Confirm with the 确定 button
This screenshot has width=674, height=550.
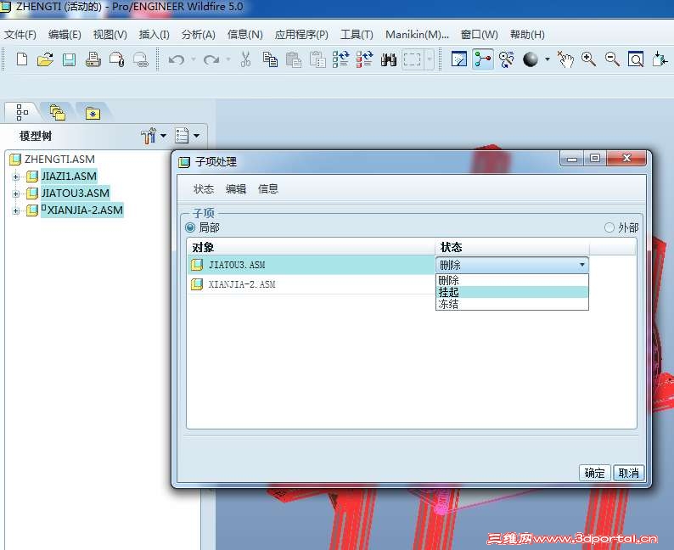(594, 473)
